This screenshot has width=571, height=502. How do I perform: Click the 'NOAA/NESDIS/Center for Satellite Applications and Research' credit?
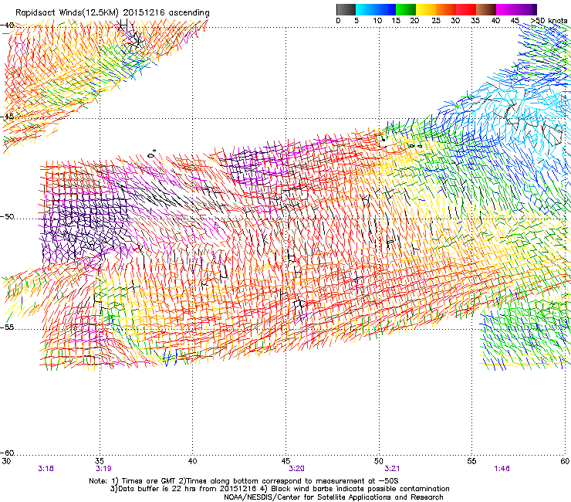point(333,497)
